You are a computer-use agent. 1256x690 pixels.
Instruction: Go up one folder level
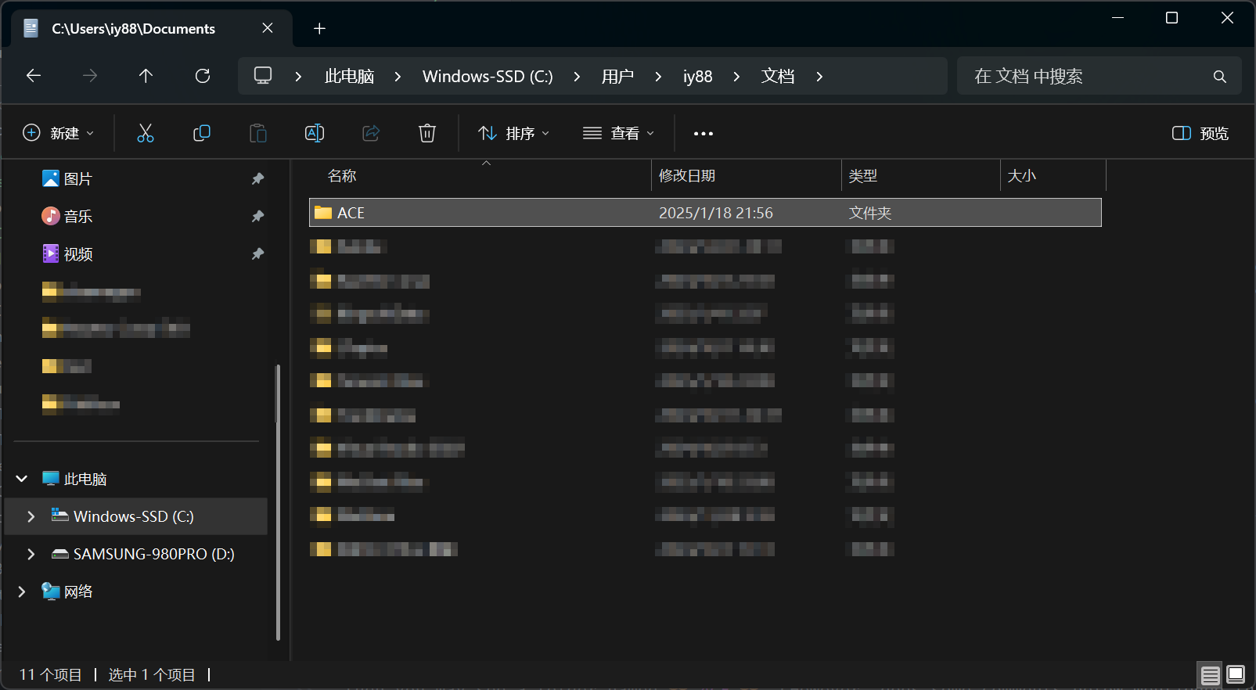point(146,76)
